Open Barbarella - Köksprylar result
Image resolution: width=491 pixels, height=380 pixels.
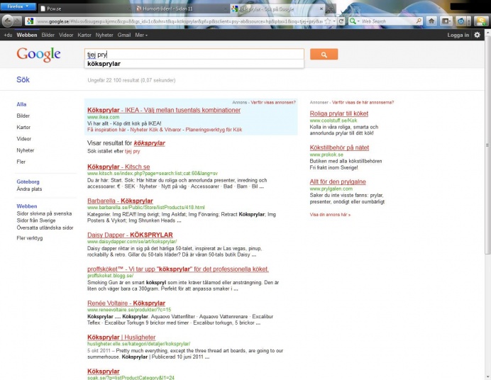[x=120, y=201]
